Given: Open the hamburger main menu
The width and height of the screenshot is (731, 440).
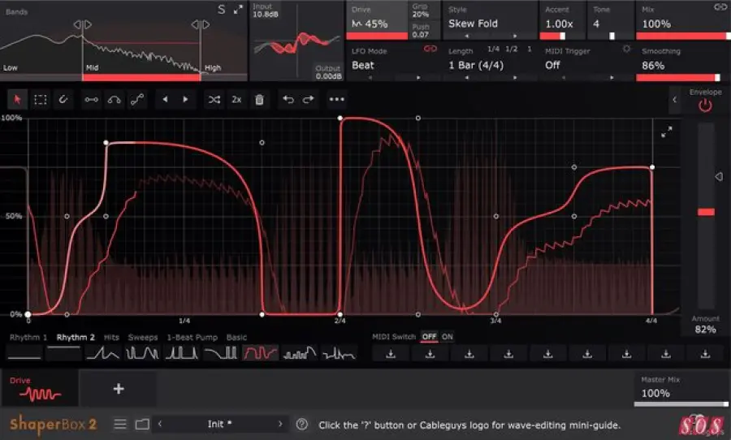Looking at the screenshot, I should tap(120, 424).
